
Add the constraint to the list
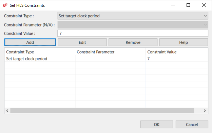coord(30,42)
